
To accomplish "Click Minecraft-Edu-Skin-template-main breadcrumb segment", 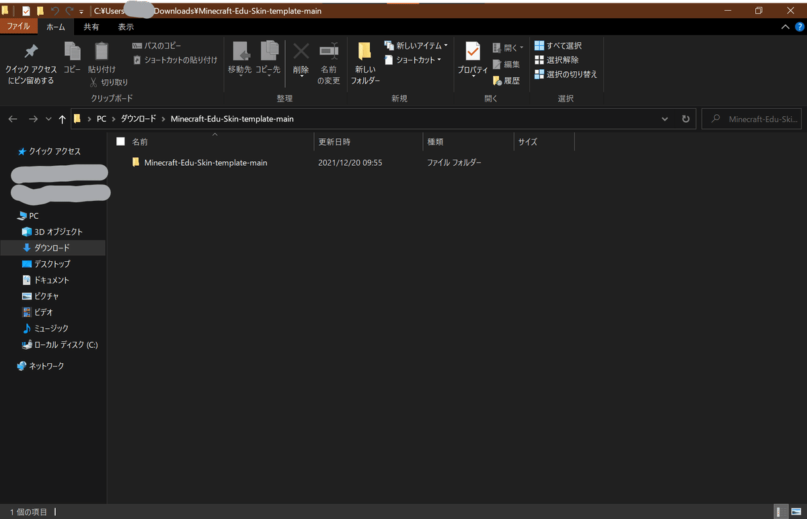I will pos(232,119).
